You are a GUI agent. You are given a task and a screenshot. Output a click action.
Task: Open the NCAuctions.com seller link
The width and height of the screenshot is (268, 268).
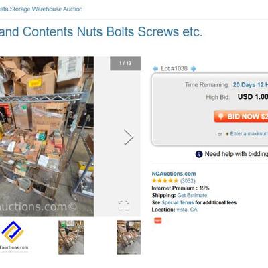pyautogui.click(x=174, y=174)
